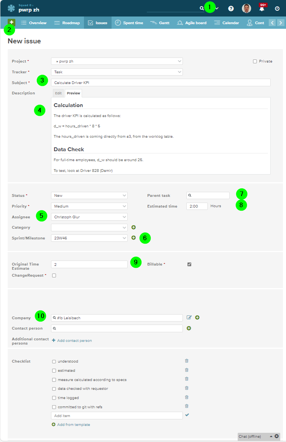Image resolution: width=286 pixels, height=442 pixels.
Task: Open the Priority dropdown showing Medium
Action: click(x=89, y=206)
